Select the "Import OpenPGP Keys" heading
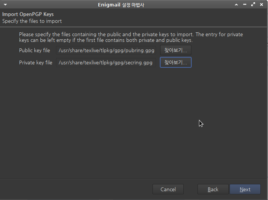This screenshot has width=268, height=200. coord(28,14)
